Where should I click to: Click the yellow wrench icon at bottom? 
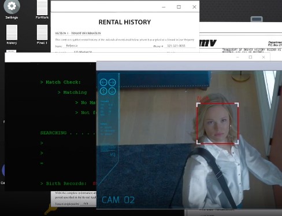[50, 209]
